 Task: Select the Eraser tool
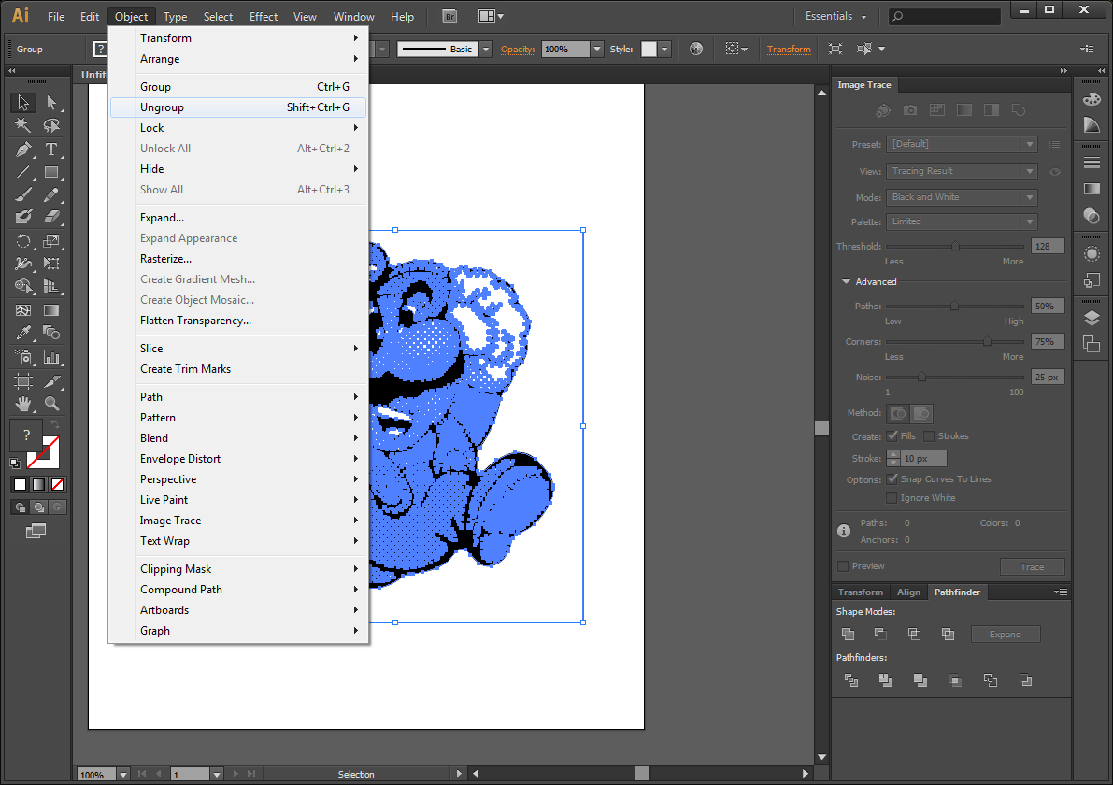(51, 217)
